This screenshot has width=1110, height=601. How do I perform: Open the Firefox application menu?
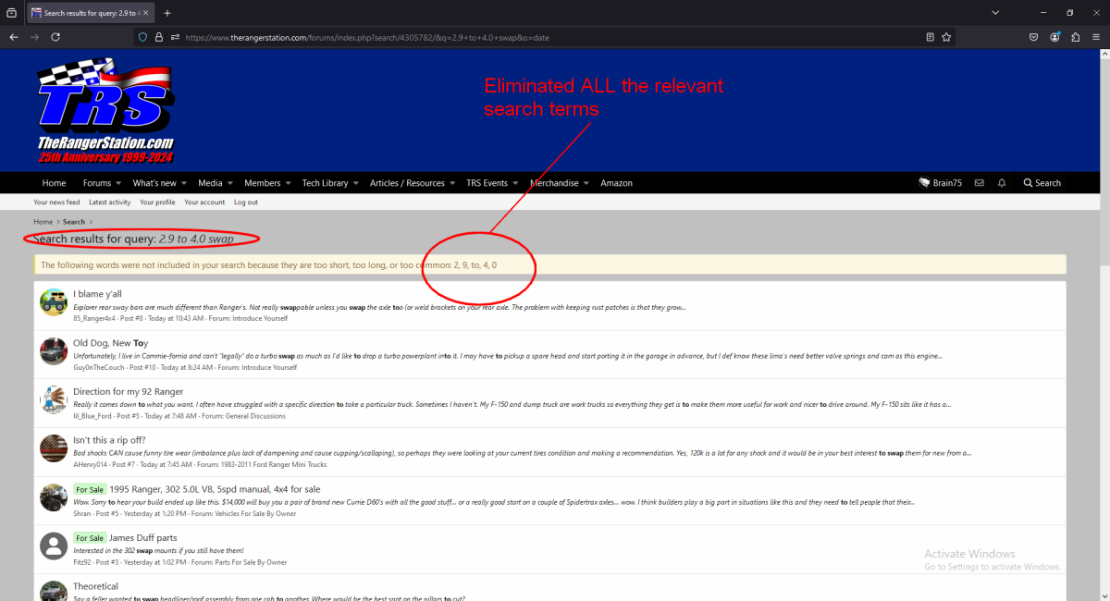click(x=1096, y=37)
